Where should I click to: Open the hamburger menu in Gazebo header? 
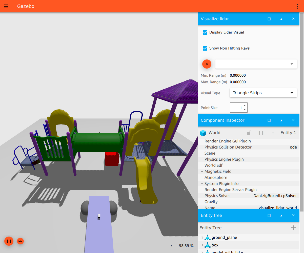pos(6,6)
